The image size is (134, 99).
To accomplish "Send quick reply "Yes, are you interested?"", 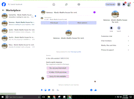I will [x=58, y=68].
